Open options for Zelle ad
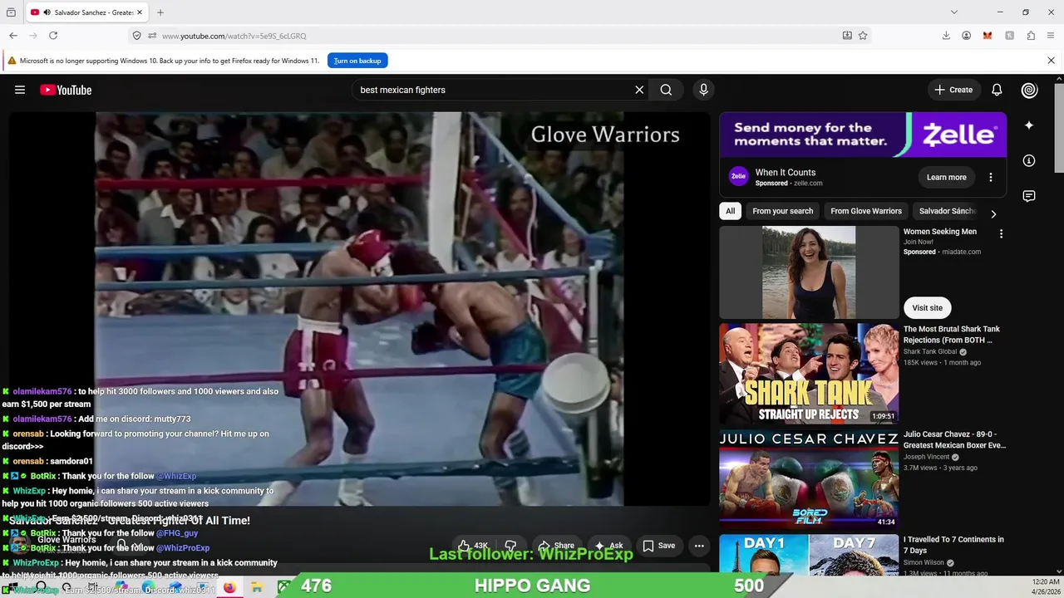The width and height of the screenshot is (1064, 598). pos(990,177)
